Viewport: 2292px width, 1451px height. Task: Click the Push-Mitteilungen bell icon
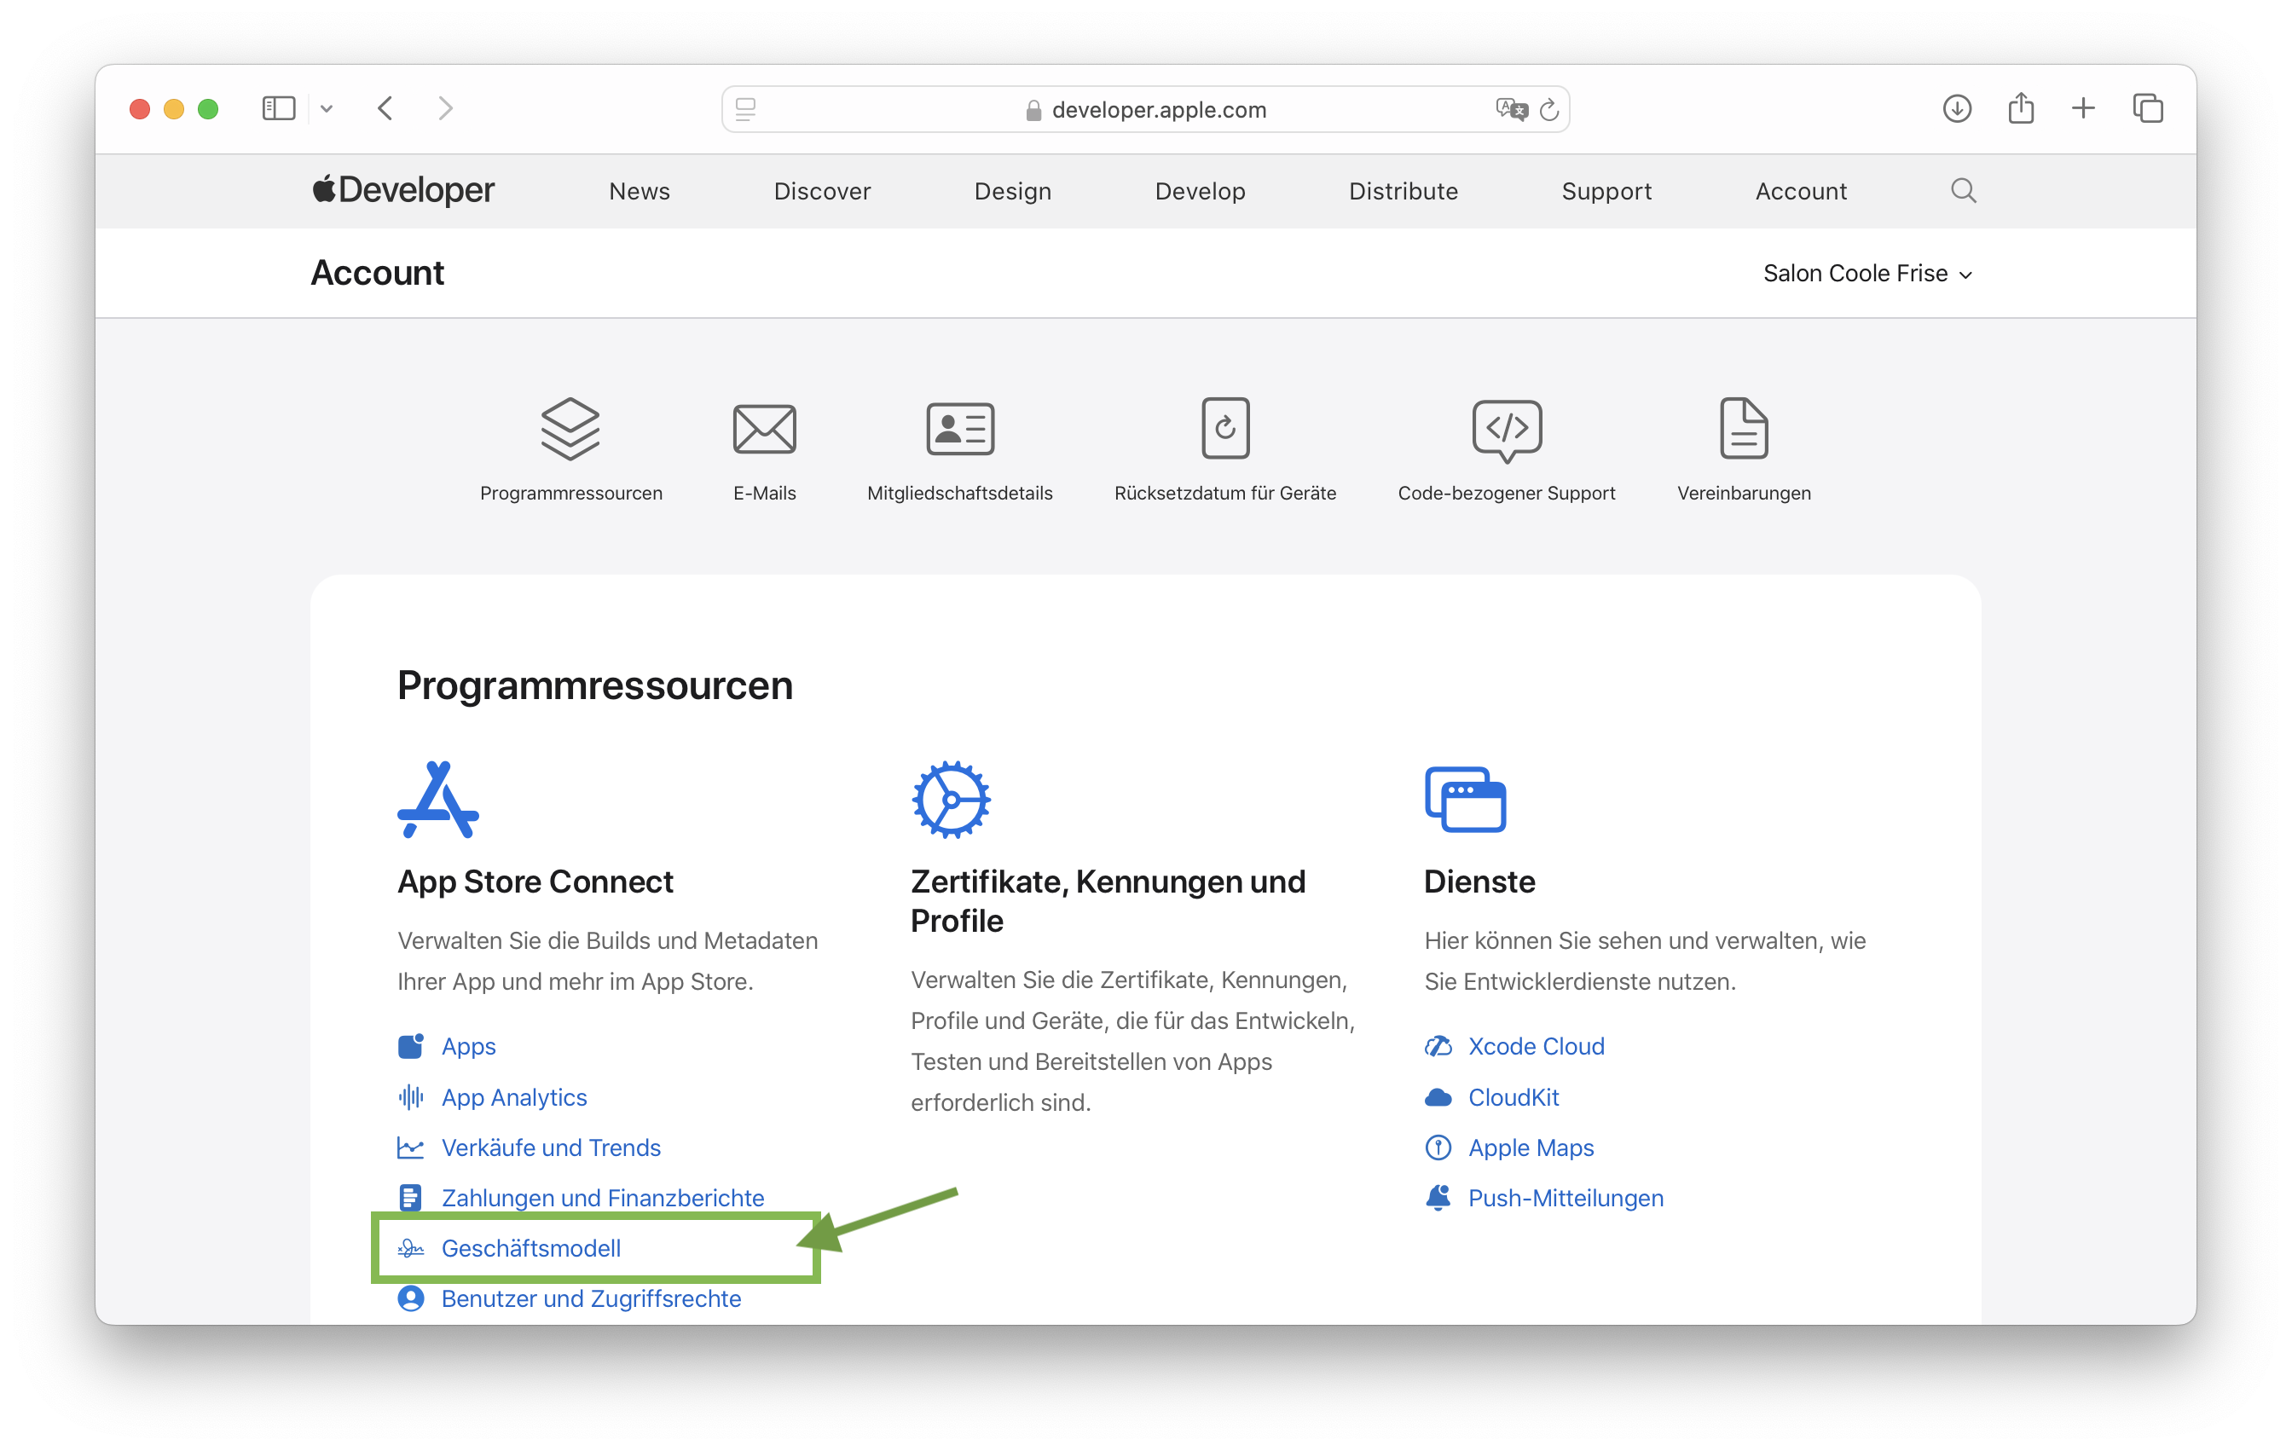click(1438, 1198)
